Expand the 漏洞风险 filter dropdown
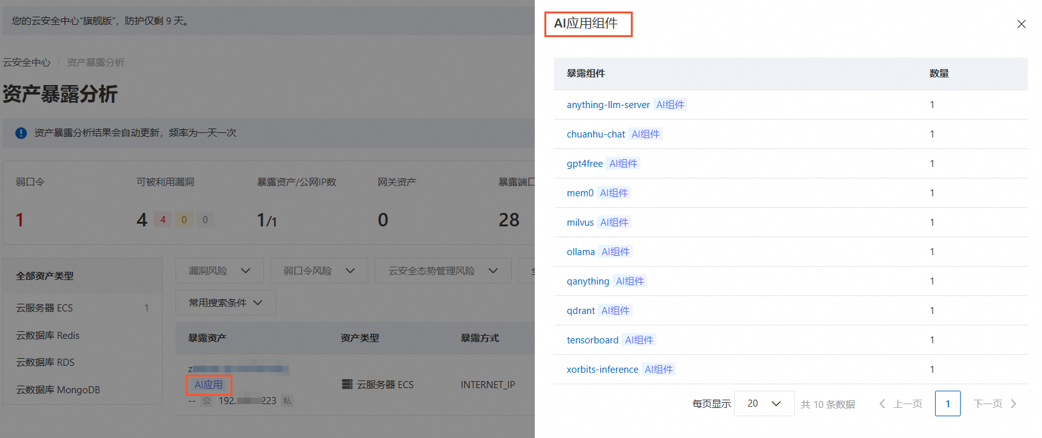Screen dimensions: 1042x438 pyautogui.click(x=219, y=270)
